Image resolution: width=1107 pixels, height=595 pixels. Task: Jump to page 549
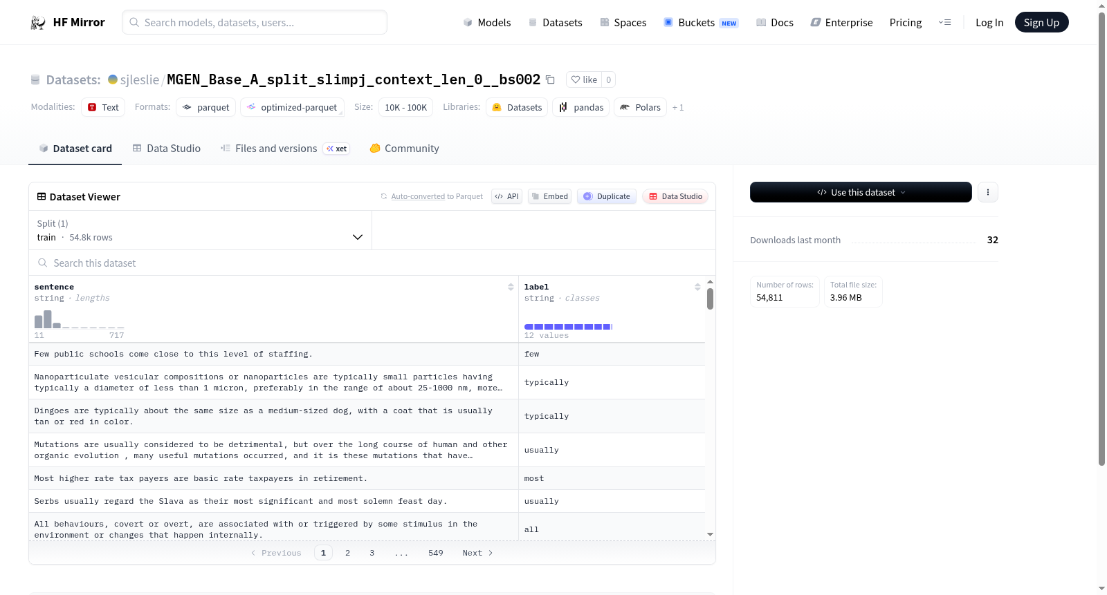[x=435, y=553]
